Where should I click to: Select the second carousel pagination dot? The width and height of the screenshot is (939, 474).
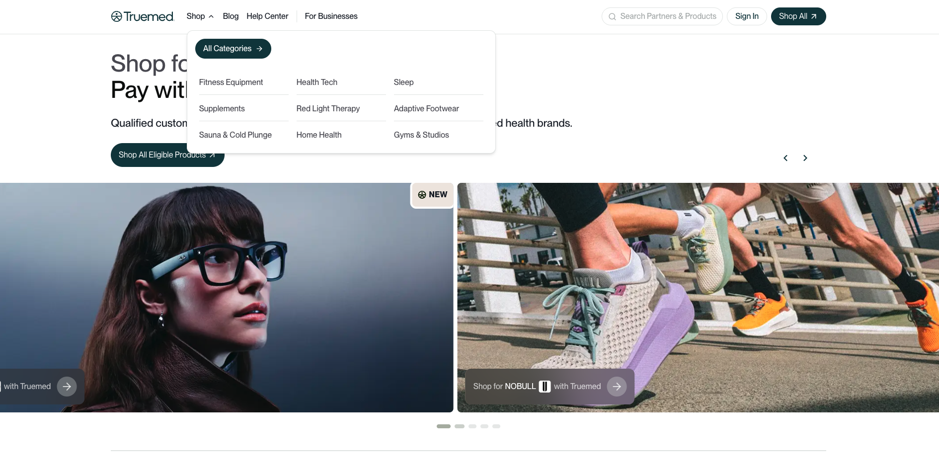click(x=460, y=426)
